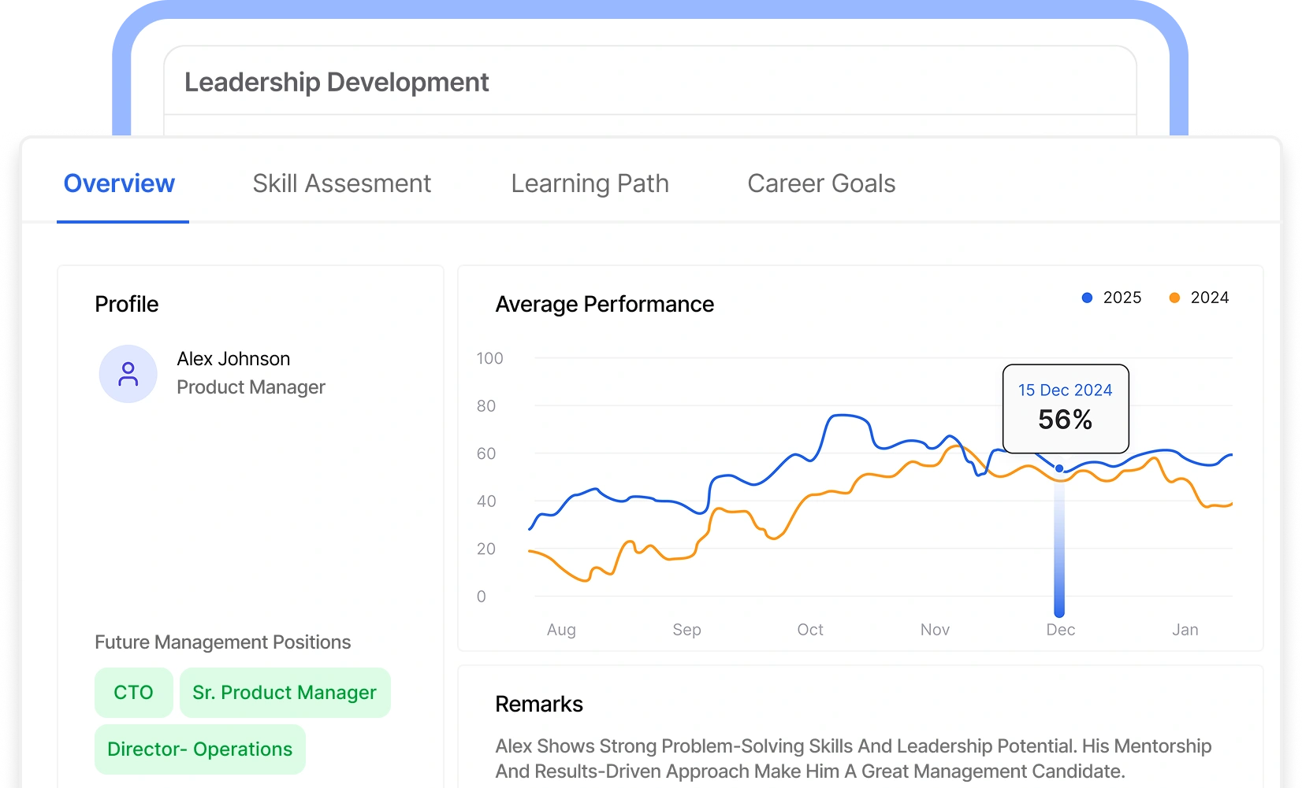Click the 15 Dec 2024 tooltip

click(1066, 409)
